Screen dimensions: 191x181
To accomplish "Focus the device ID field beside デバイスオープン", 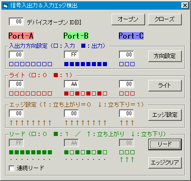I will [x=16, y=22].
